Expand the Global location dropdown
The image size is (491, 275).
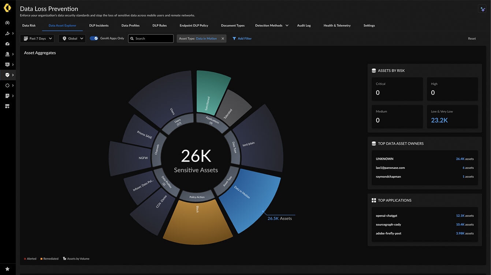(x=72, y=38)
